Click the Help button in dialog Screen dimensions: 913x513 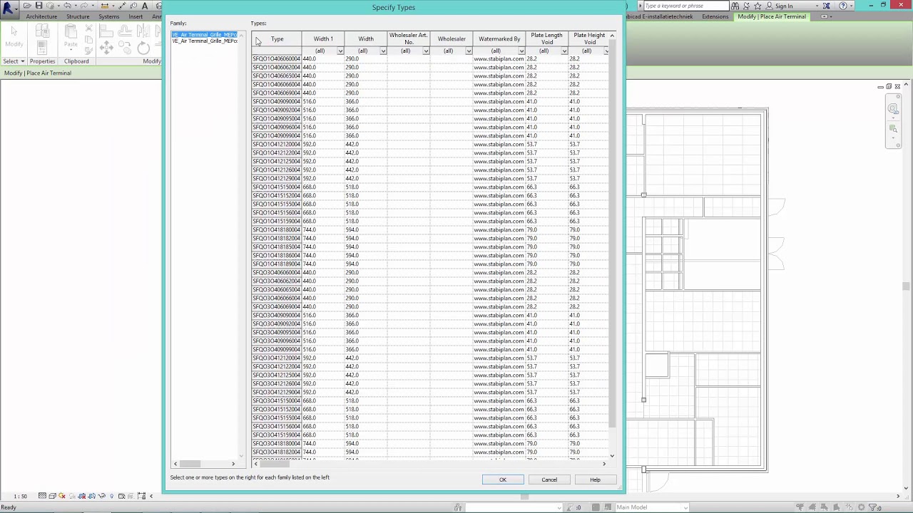(x=595, y=480)
